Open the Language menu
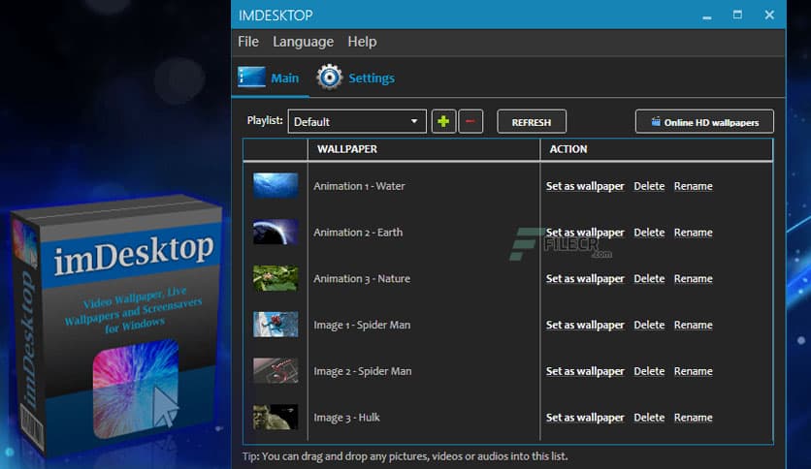 [x=303, y=42]
